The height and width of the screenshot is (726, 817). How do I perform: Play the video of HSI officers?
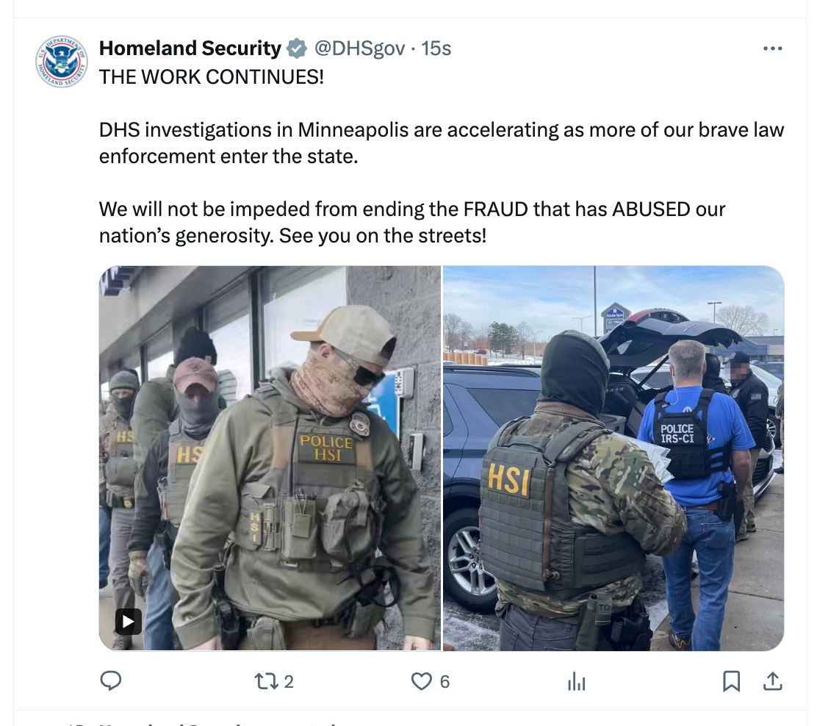point(128,621)
